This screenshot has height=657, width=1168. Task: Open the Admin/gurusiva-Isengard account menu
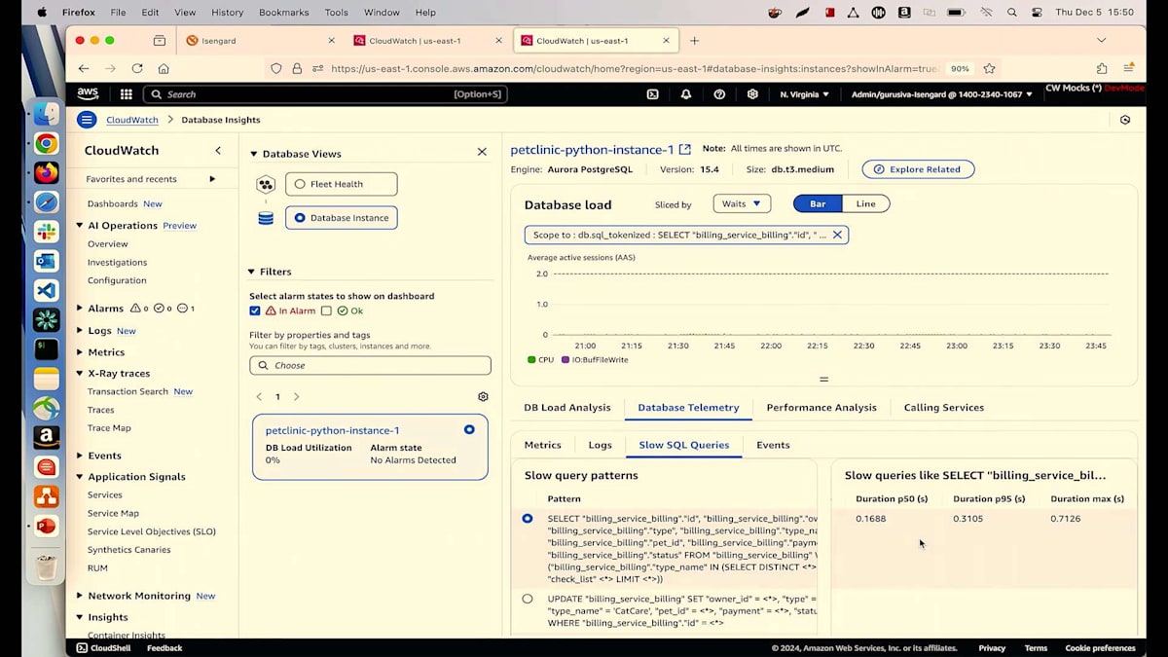942,94
